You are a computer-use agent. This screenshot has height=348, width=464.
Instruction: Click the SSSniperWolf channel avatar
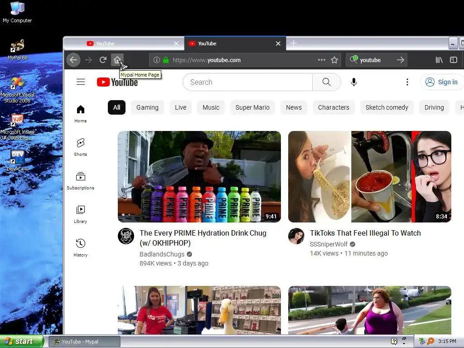coord(296,236)
